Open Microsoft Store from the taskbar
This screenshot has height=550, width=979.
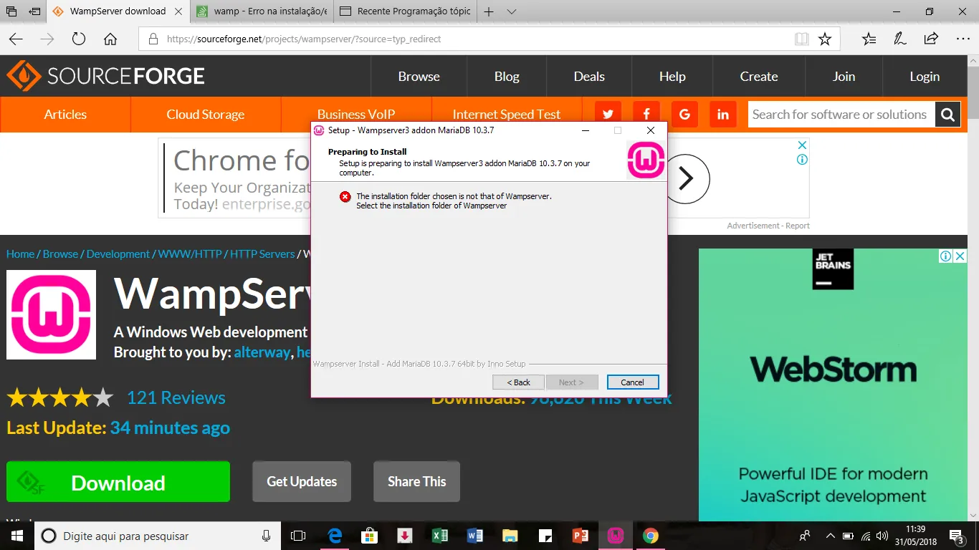coord(369,536)
